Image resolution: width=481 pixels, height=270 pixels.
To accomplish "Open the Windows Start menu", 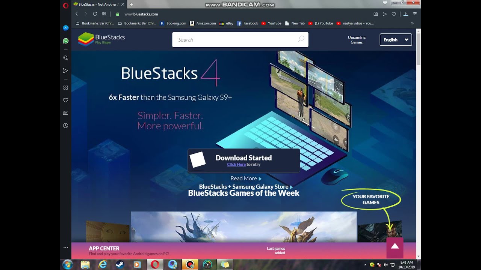I will coord(68,264).
